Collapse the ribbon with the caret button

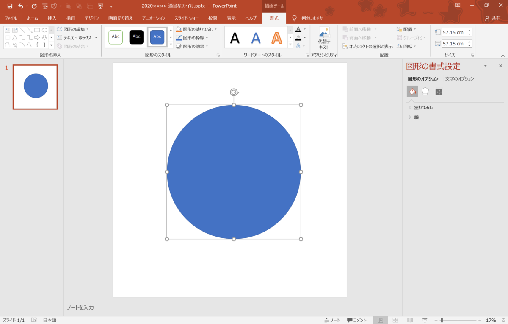coord(503,56)
